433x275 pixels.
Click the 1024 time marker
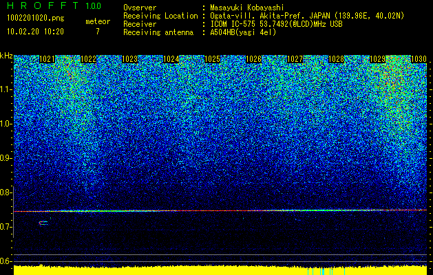(171, 59)
